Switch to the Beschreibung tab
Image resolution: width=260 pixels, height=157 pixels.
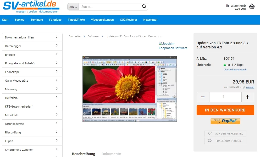[x=84, y=154]
